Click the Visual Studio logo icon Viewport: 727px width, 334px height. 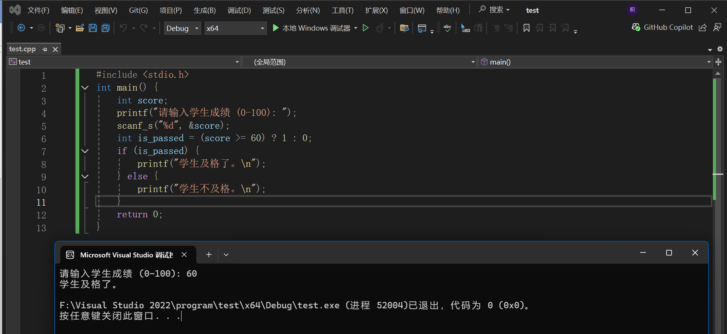click(x=15, y=10)
